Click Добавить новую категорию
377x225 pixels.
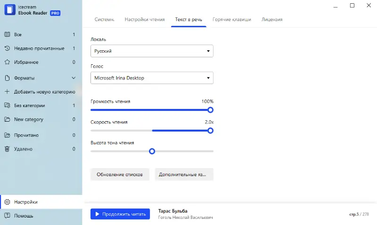click(x=41, y=92)
